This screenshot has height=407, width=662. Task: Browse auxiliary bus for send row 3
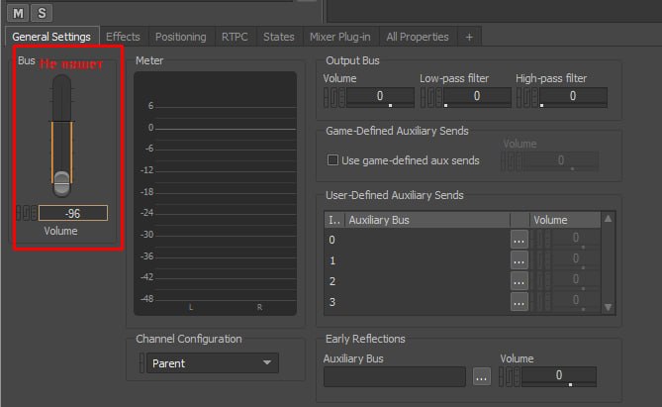[x=520, y=301]
